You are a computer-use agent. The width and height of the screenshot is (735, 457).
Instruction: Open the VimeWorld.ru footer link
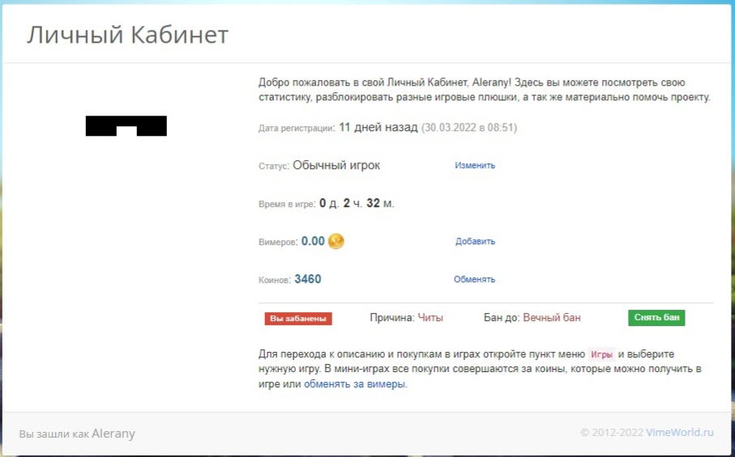pyautogui.click(x=680, y=433)
